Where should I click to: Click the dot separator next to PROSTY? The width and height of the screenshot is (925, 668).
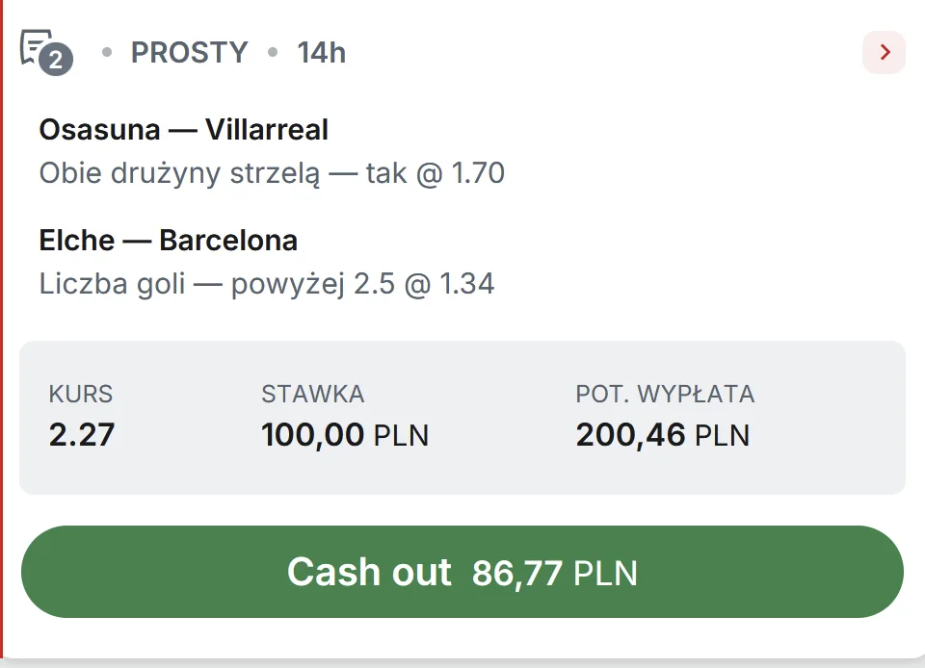(x=107, y=53)
